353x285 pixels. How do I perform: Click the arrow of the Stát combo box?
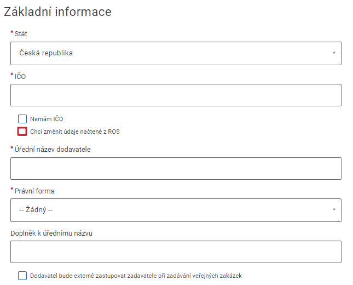point(334,53)
